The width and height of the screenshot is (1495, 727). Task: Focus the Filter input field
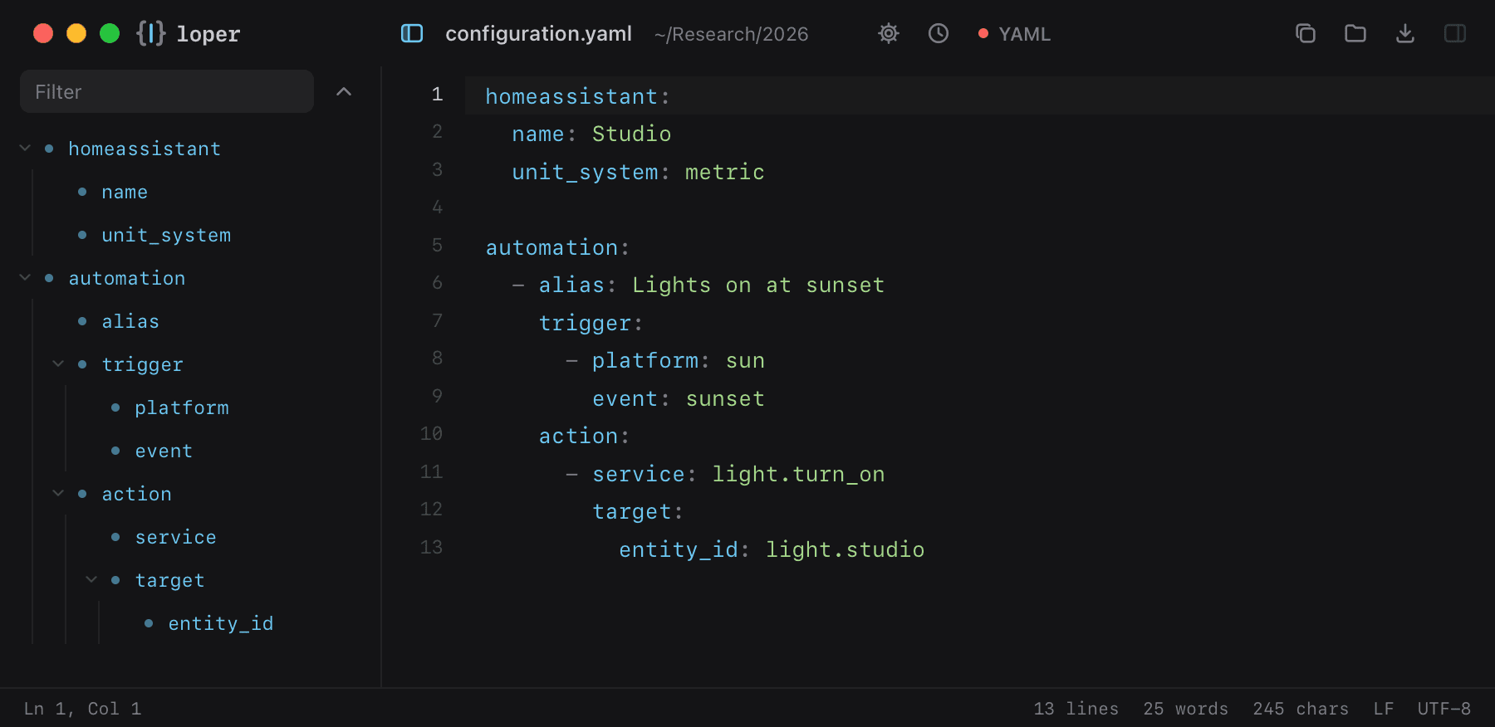click(167, 91)
